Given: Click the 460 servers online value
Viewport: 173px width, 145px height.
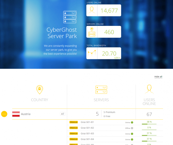Looking at the screenshot, I should click(x=109, y=32).
